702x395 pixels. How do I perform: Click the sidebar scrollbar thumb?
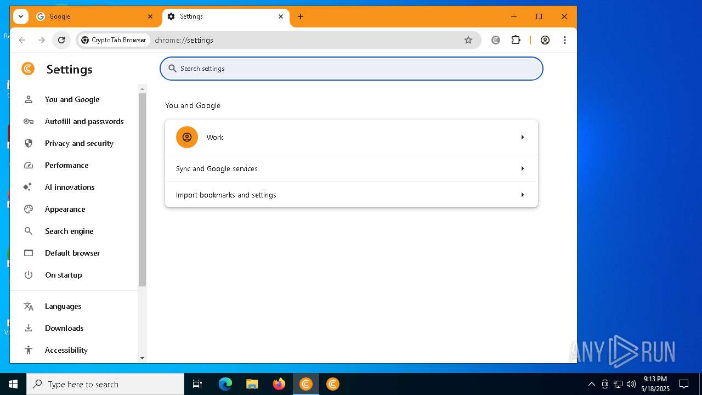click(143, 190)
